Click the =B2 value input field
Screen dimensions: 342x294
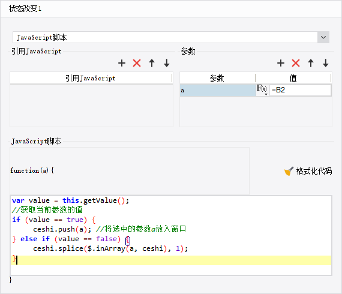click(301, 90)
